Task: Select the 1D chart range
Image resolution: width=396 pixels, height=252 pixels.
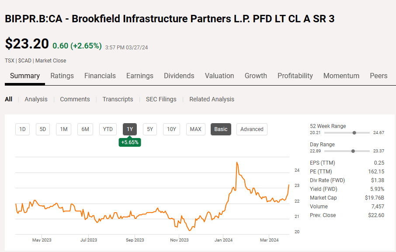Action: pyautogui.click(x=22, y=129)
